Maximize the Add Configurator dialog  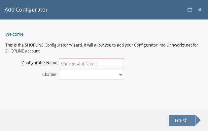tap(190, 10)
